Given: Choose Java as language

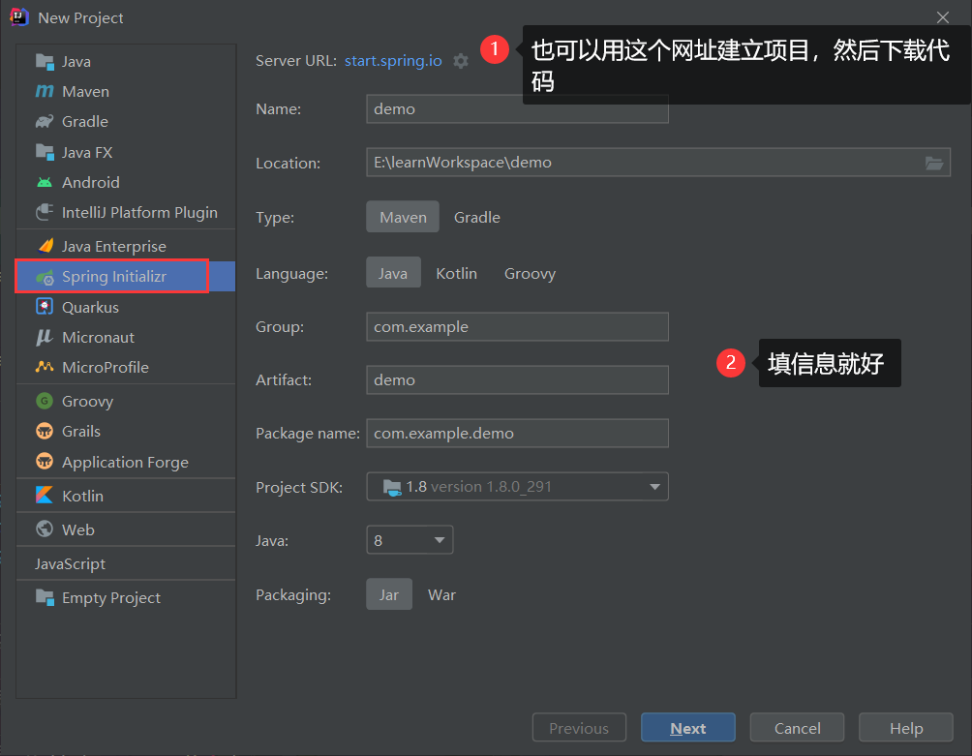Looking at the screenshot, I should tap(393, 273).
